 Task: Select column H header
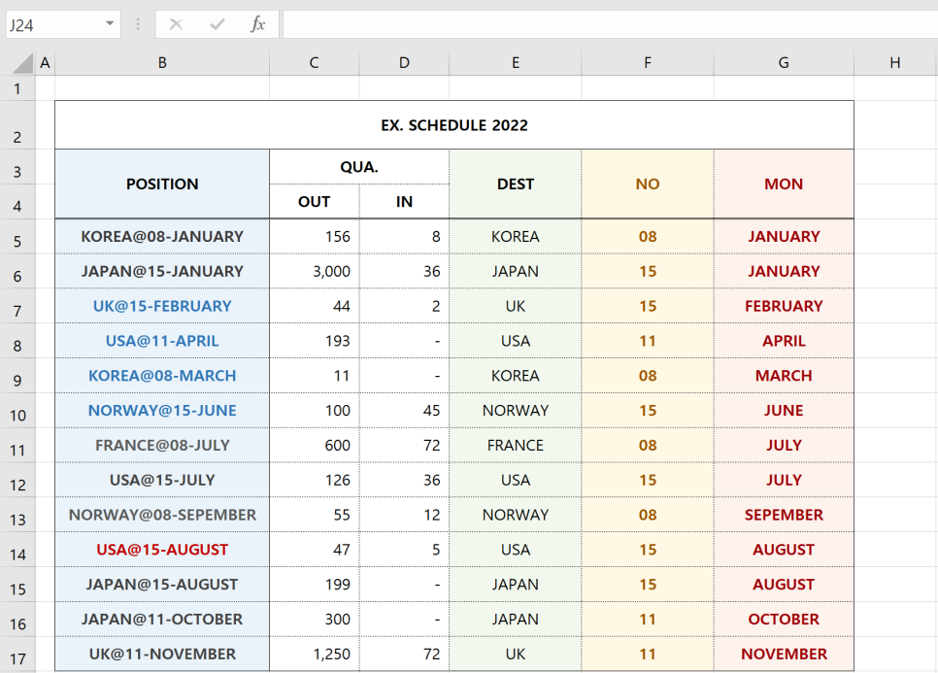[x=895, y=63]
